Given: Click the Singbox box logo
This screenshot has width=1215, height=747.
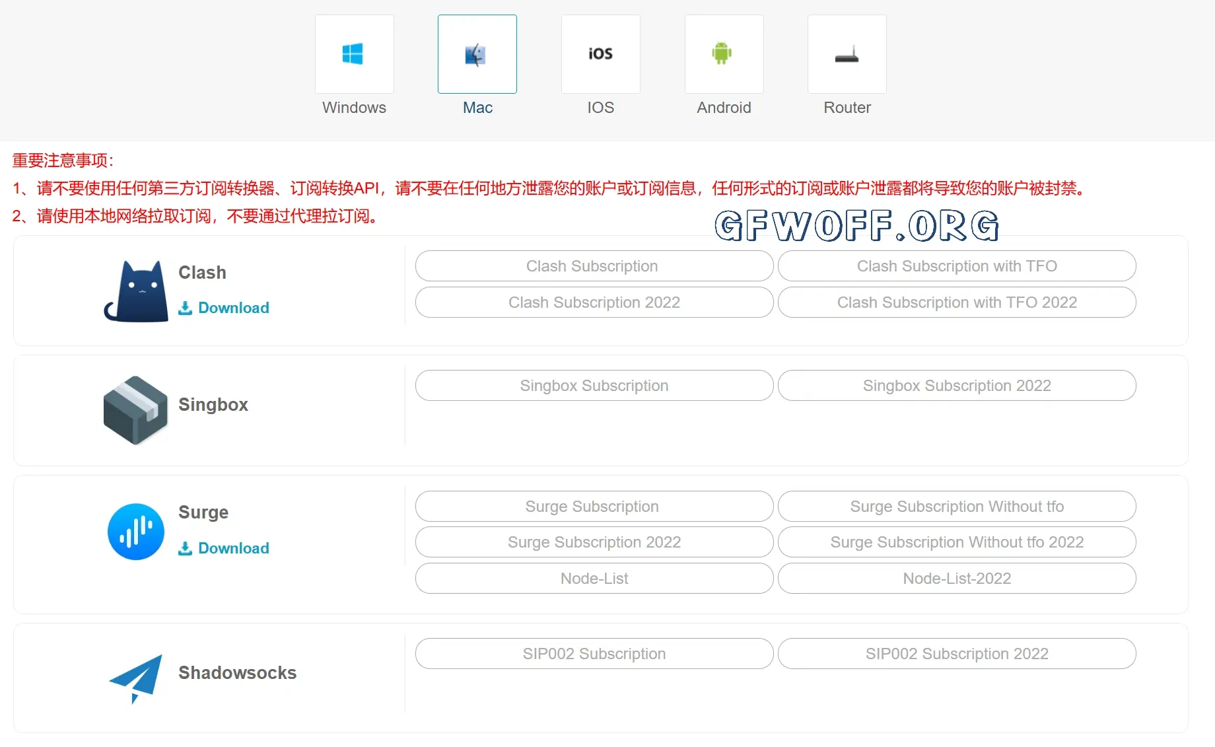Looking at the screenshot, I should tap(136, 410).
